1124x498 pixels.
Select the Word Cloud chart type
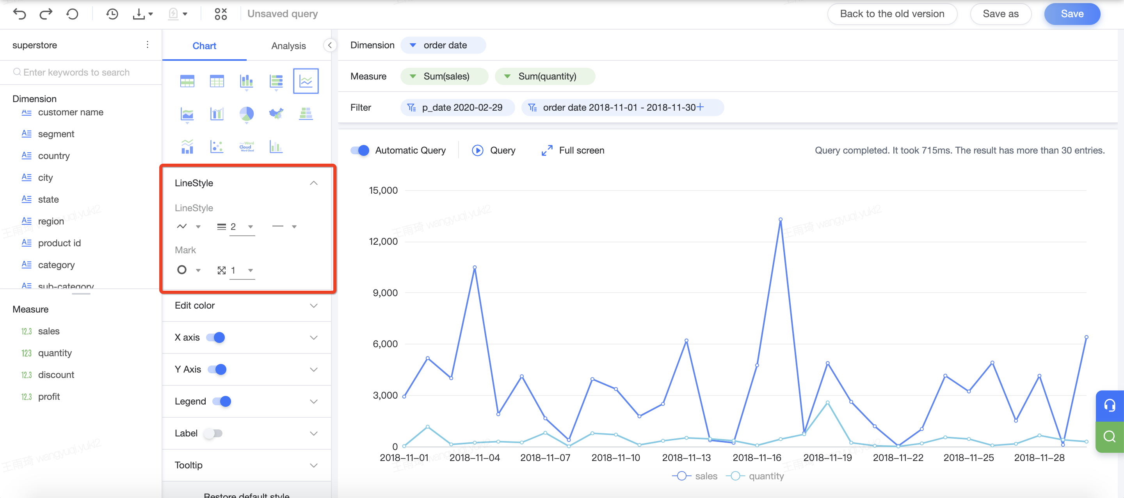point(247,147)
